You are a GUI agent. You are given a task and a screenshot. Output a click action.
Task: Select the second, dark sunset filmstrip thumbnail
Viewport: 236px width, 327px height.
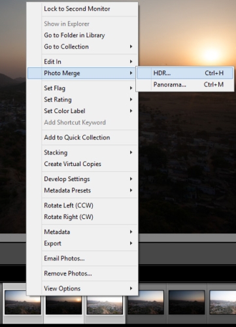tap(64, 305)
